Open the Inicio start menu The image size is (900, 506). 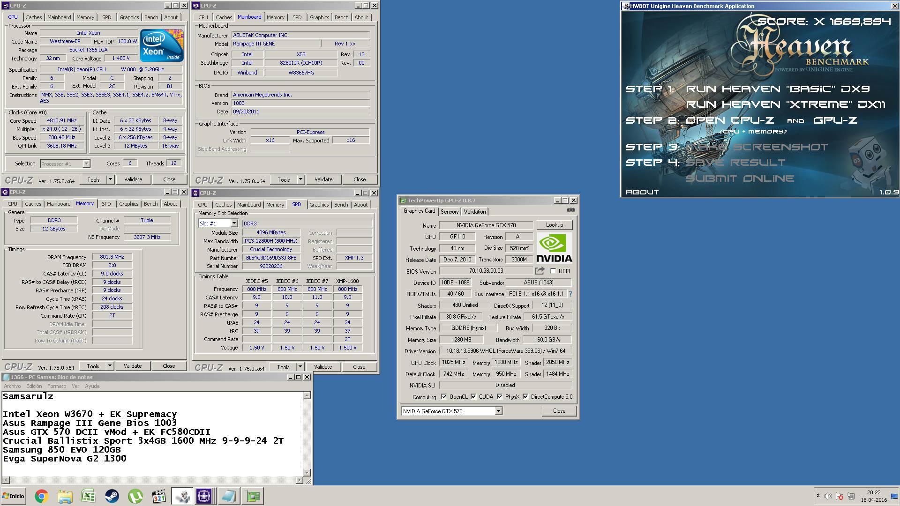(x=13, y=496)
